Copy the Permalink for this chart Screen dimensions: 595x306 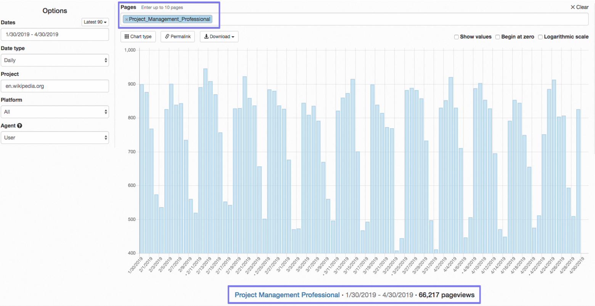pyautogui.click(x=178, y=37)
